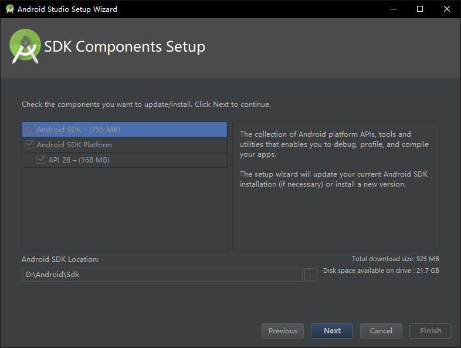Viewport: 461px width, 348px height.
Task: Minimize the Setup Wizard window
Action: (394, 9)
